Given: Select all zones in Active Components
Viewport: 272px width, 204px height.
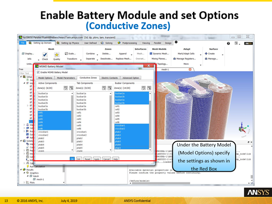Looking at the screenshot, I should (x=66, y=88).
